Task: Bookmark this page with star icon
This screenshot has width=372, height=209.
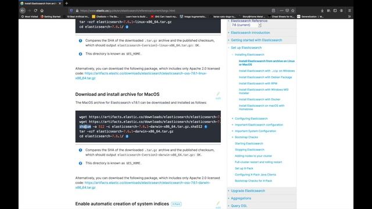Action: pos(293,10)
